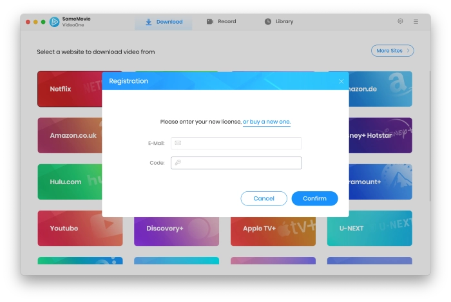Click the yellow minimize window button
This screenshot has width=451, height=302.
(x=35, y=22)
